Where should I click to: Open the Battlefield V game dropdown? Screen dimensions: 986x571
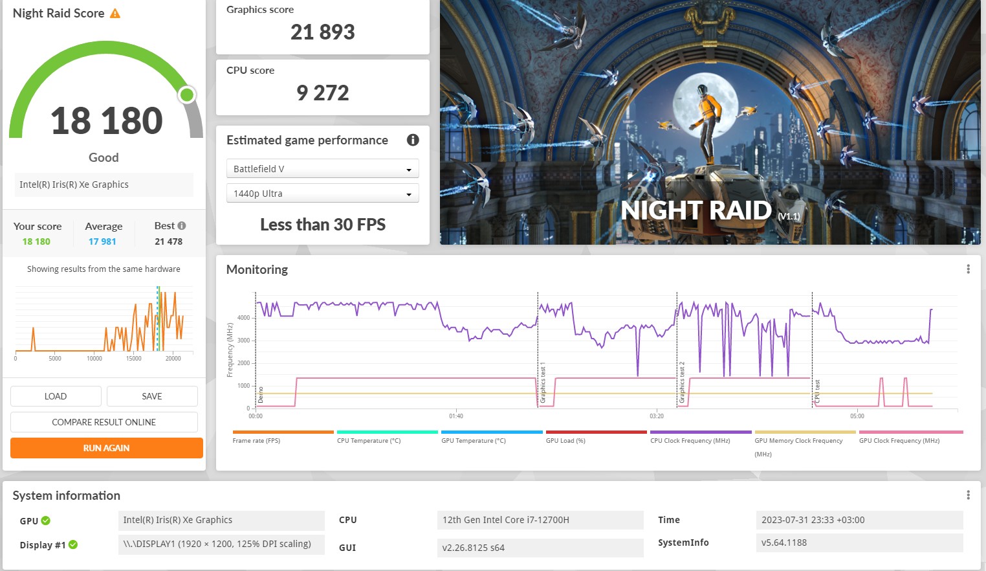click(323, 168)
